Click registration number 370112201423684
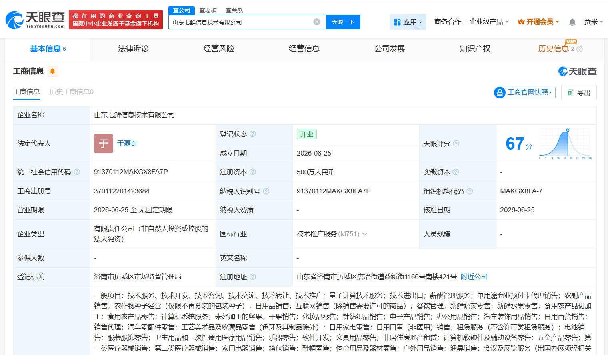The image size is (608, 355). click(122, 191)
